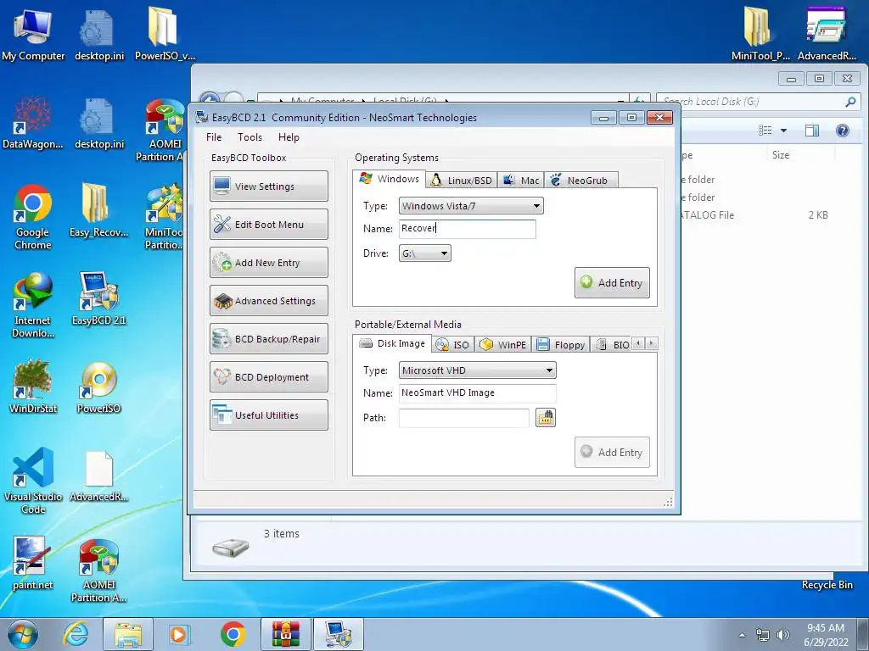Screen dimensions: 869x651
Task: Open Edit Boot Menu section
Action: tap(269, 224)
